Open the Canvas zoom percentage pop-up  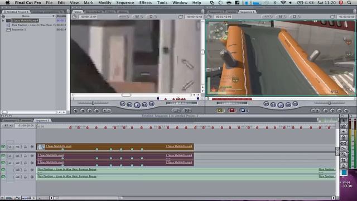267,17
